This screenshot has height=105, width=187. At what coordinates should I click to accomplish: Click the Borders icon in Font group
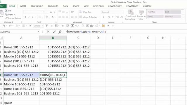pyautogui.click(x=40, y=17)
